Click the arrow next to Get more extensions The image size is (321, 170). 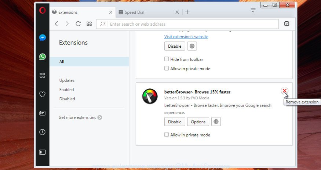coord(100,117)
